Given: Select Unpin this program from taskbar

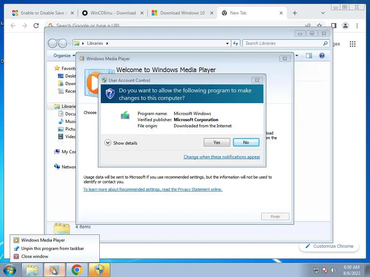Looking at the screenshot, I should [55, 248].
